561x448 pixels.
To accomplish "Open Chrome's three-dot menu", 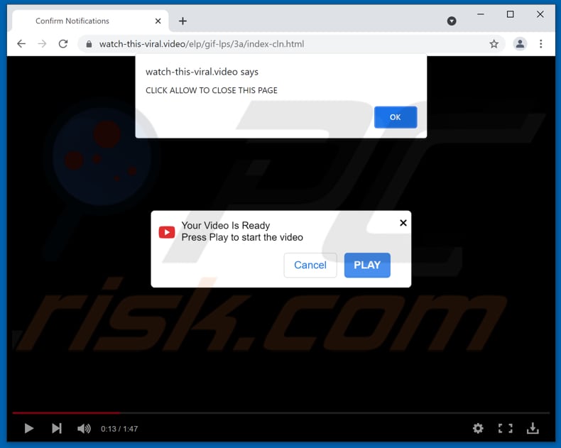I will 541,44.
